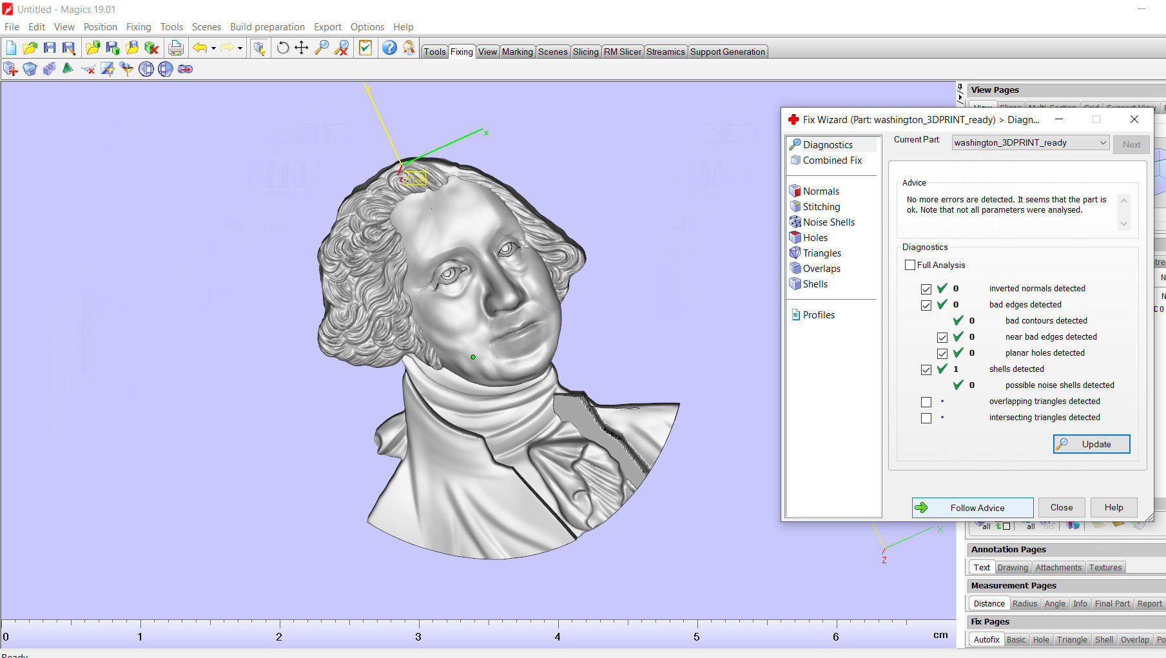Open the Drawing annotation tab
Screen dimensions: 1166x658
(1013, 568)
